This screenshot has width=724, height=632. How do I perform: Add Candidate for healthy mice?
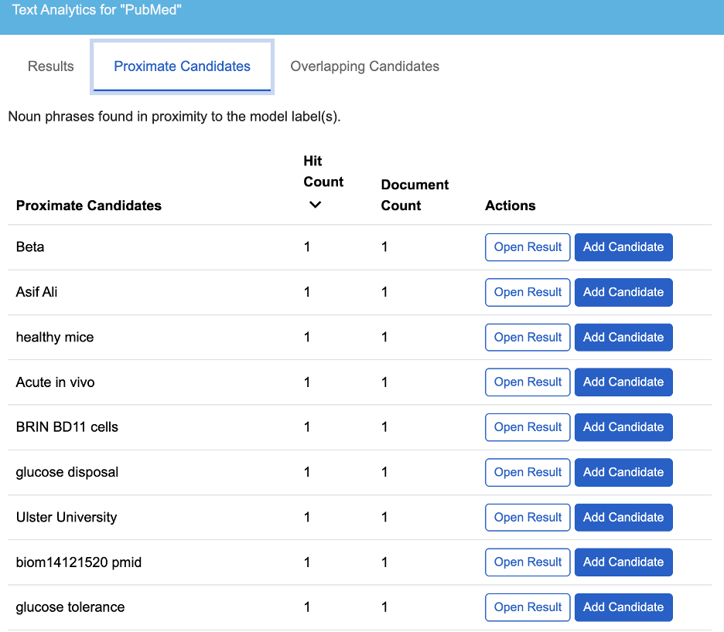623,337
